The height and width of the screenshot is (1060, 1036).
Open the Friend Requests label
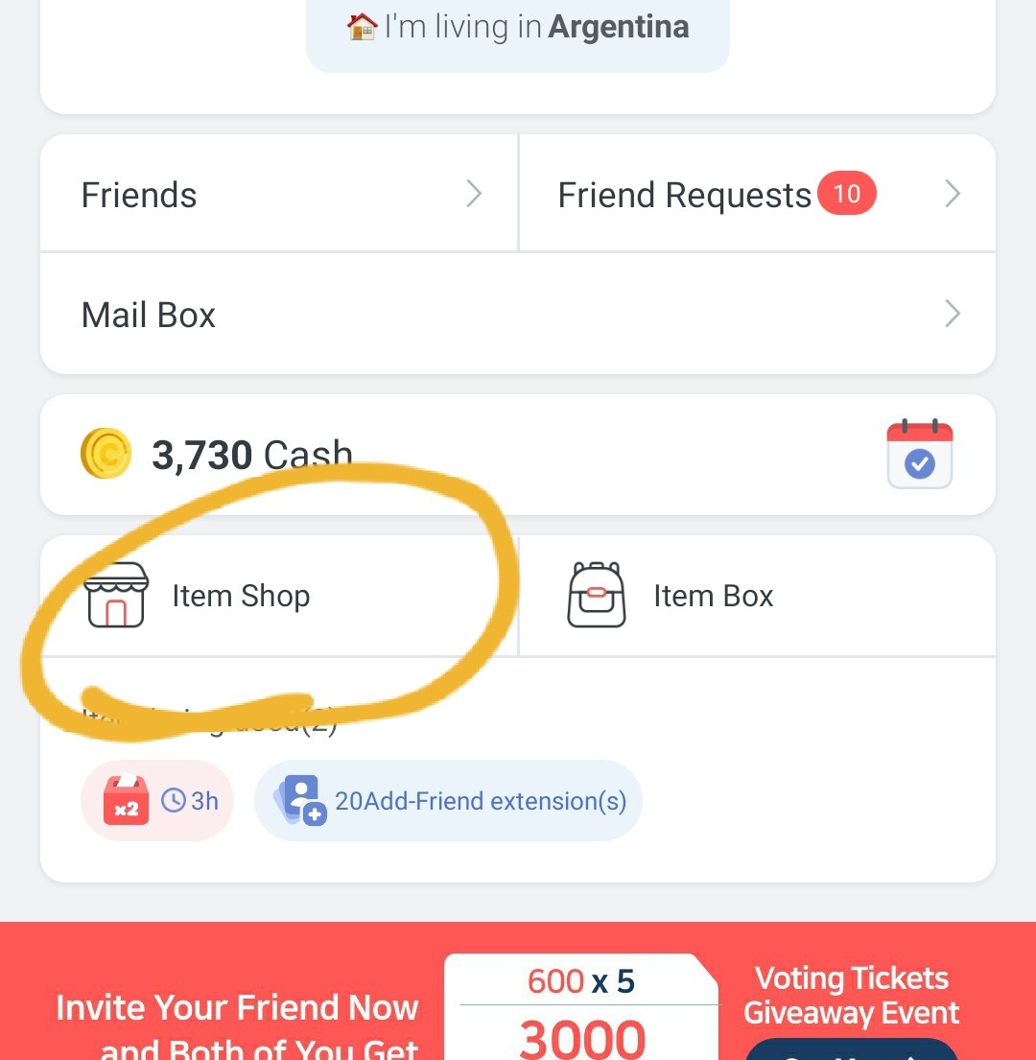point(684,196)
